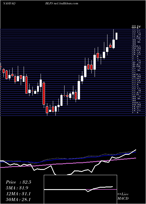
Task: Click the 12MA : 31.1 value
Action: (x=18, y=194)
